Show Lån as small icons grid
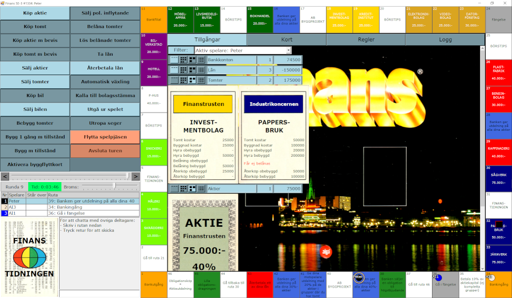The width and height of the screenshot is (512, 298). click(183, 70)
